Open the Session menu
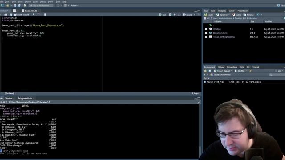This screenshot has width=285, height=160. 28,2
